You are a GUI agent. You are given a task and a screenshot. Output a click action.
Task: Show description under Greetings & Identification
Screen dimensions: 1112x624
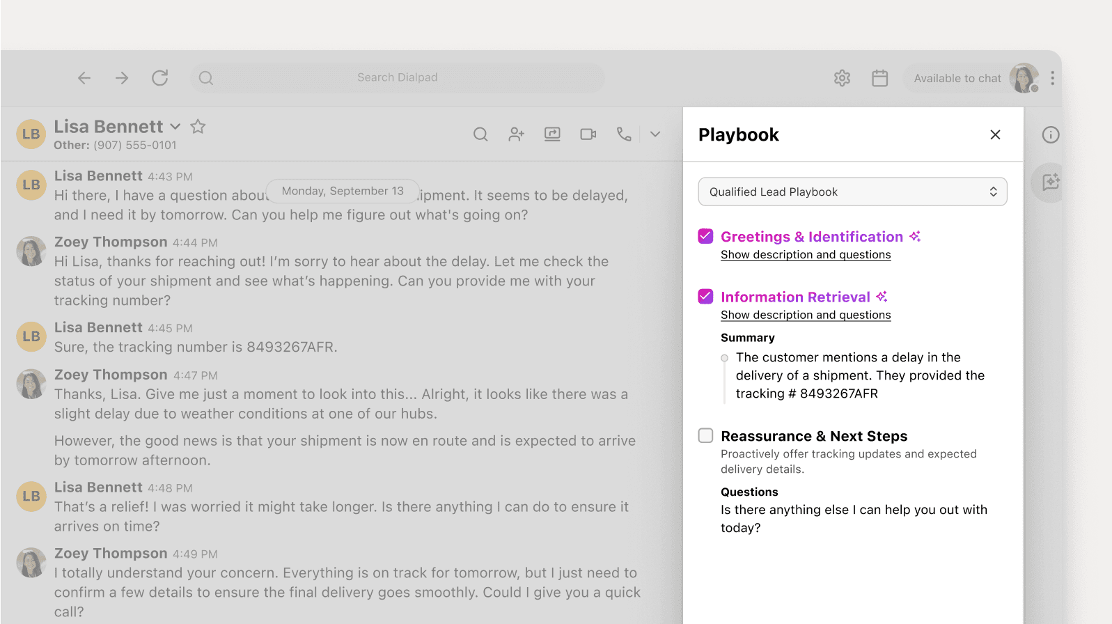[806, 255]
